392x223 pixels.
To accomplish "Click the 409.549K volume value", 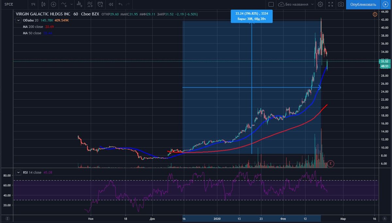I will tap(61, 20).
